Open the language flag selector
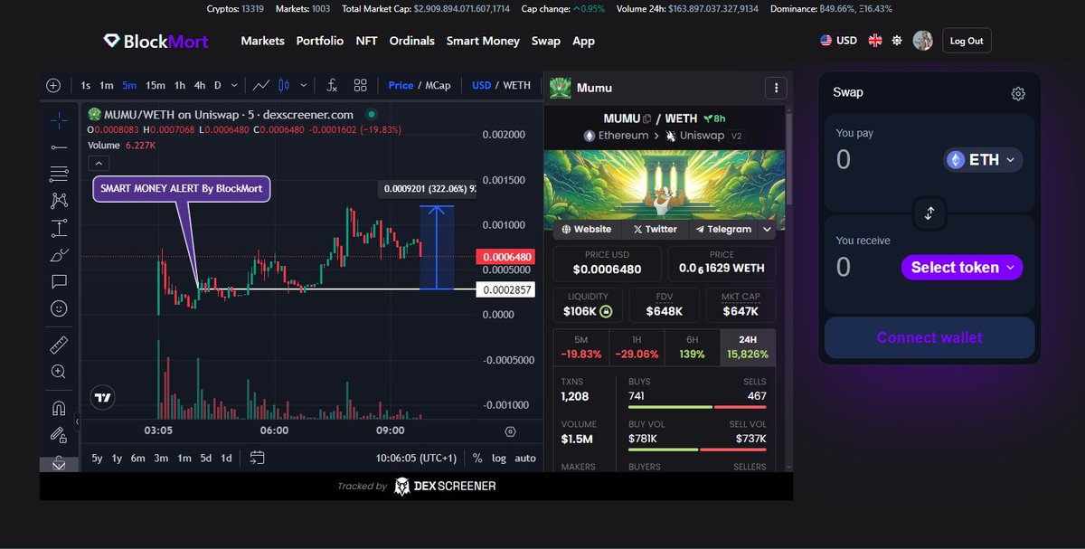Screen dimensions: 1085x549 point(875,41)
